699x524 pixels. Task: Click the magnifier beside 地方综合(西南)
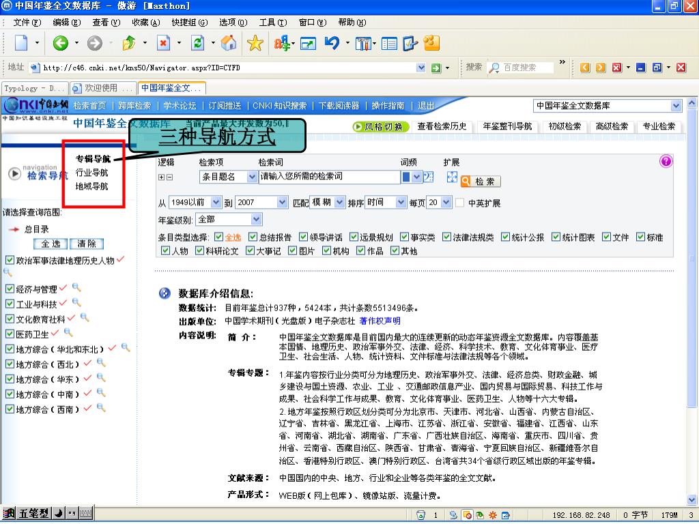101,407
